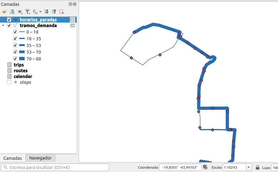Click the Collapse All layers icon
The image size is (278, 172).
point(54,12)
